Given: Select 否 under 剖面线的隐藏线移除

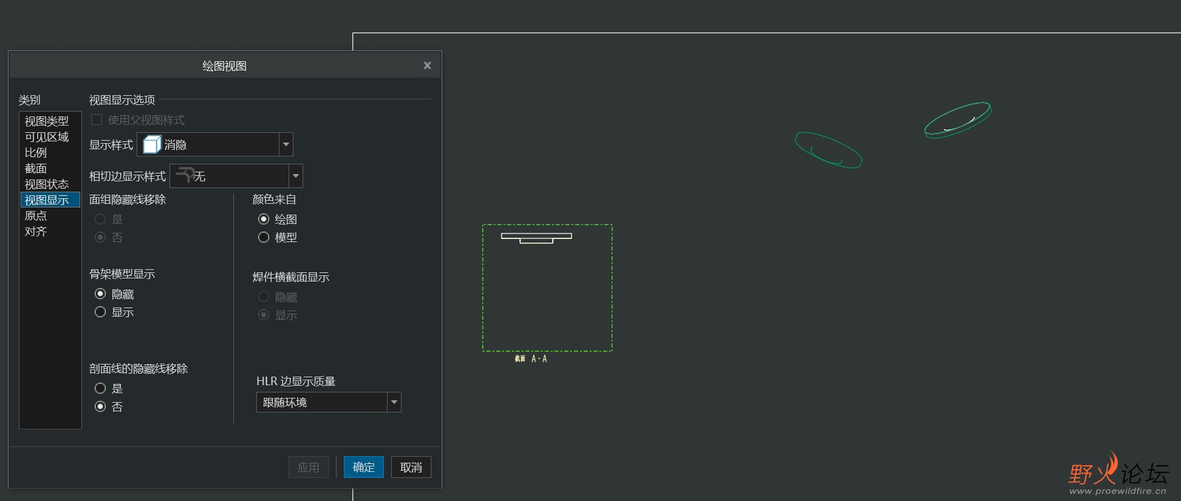Looking at the screenshot, I should pos(100,406).
